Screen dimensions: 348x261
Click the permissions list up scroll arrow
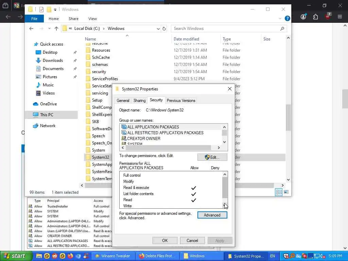[x=225, y=174]
